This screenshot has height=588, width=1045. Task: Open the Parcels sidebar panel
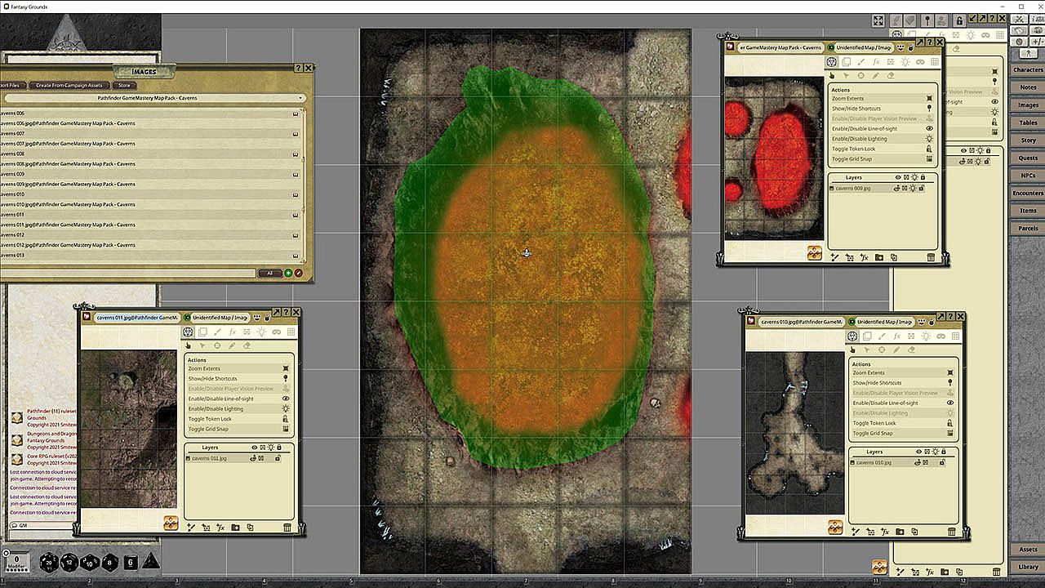coord(1027,229)
